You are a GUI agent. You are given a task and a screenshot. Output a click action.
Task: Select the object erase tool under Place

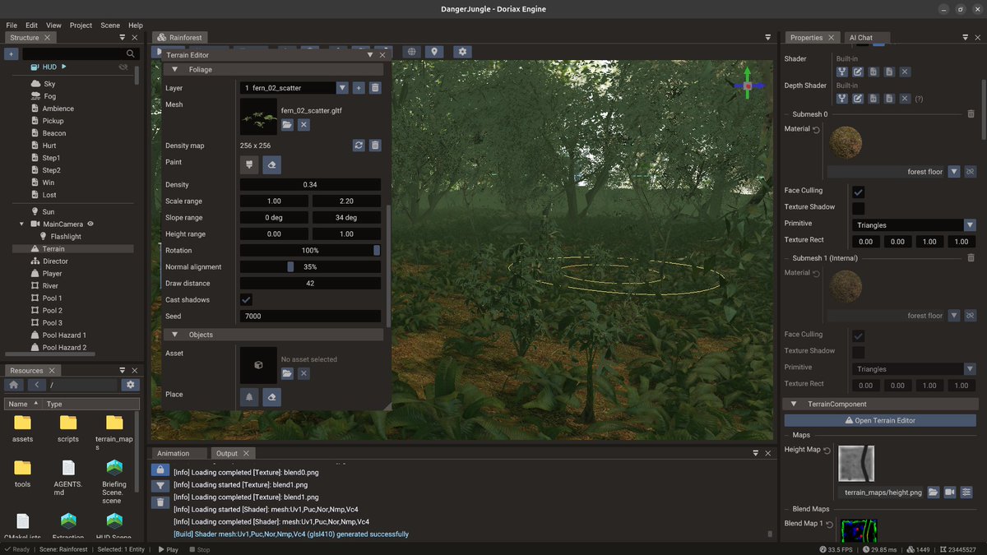tap(272, 397)
